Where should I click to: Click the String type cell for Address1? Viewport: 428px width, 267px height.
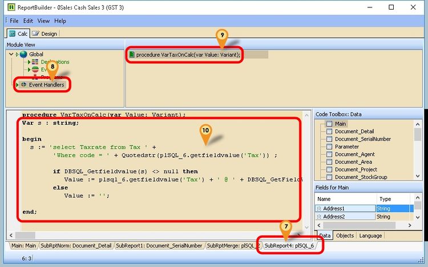pos(393,208)
